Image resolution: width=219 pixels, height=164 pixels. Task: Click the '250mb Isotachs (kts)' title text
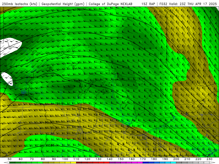point(19,4)
